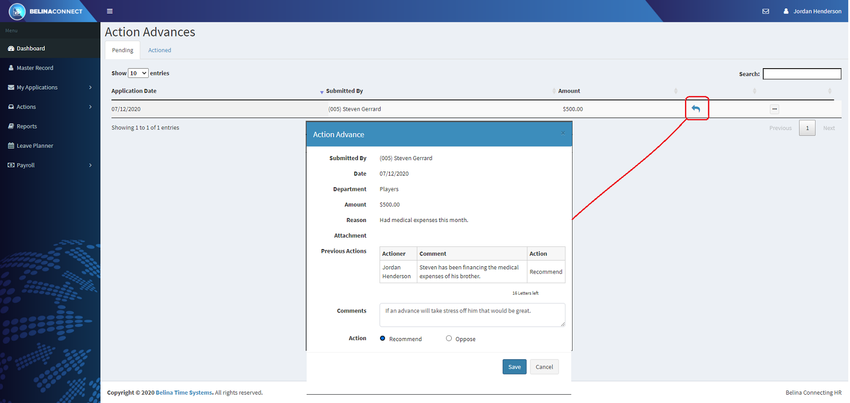Click the Save button

coord(514,367)
